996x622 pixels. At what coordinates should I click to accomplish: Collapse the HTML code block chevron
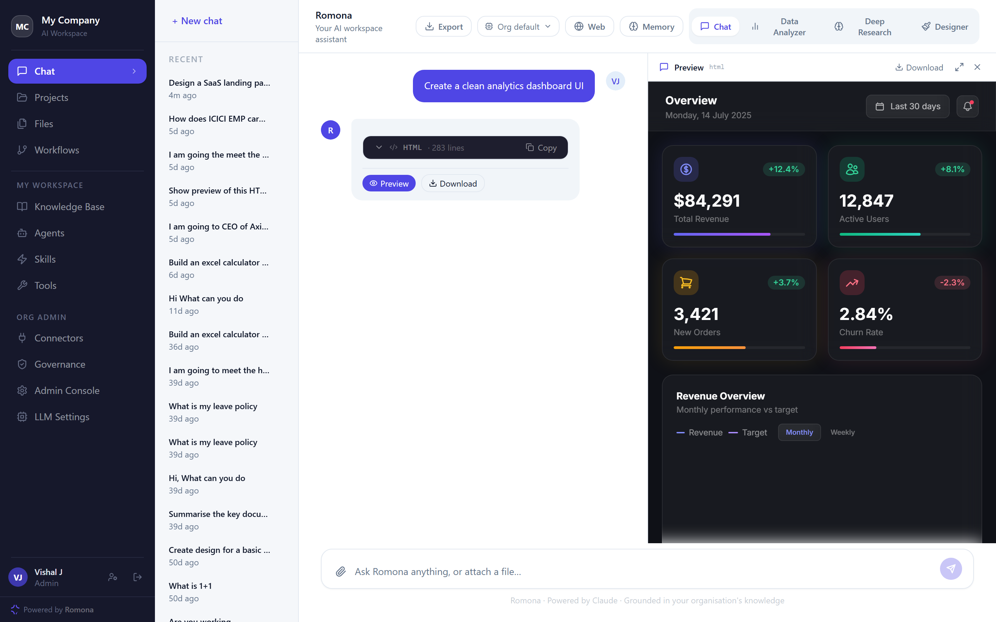pyautogui.click(x=379, y=147)
